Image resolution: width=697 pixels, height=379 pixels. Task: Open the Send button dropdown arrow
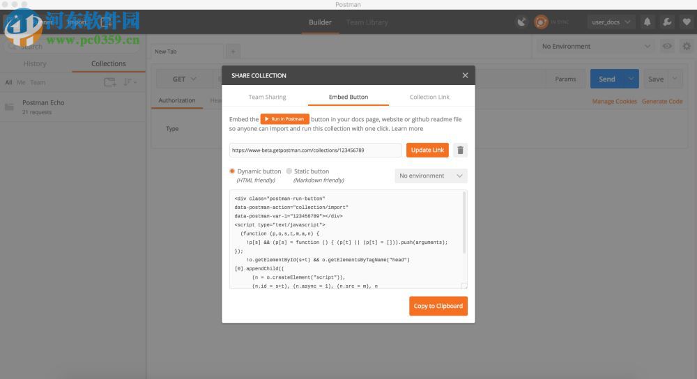point(631,79)
